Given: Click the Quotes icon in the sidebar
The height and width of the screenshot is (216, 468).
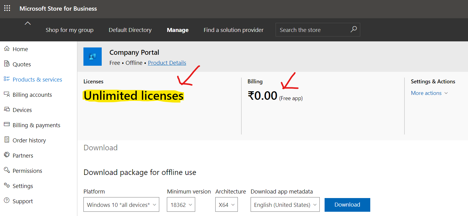Looking at the screenshot, I should [x=7, y=64].
